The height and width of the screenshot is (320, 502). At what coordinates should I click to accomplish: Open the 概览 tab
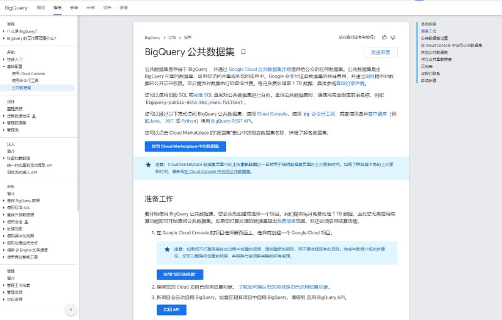click(41, 8)
